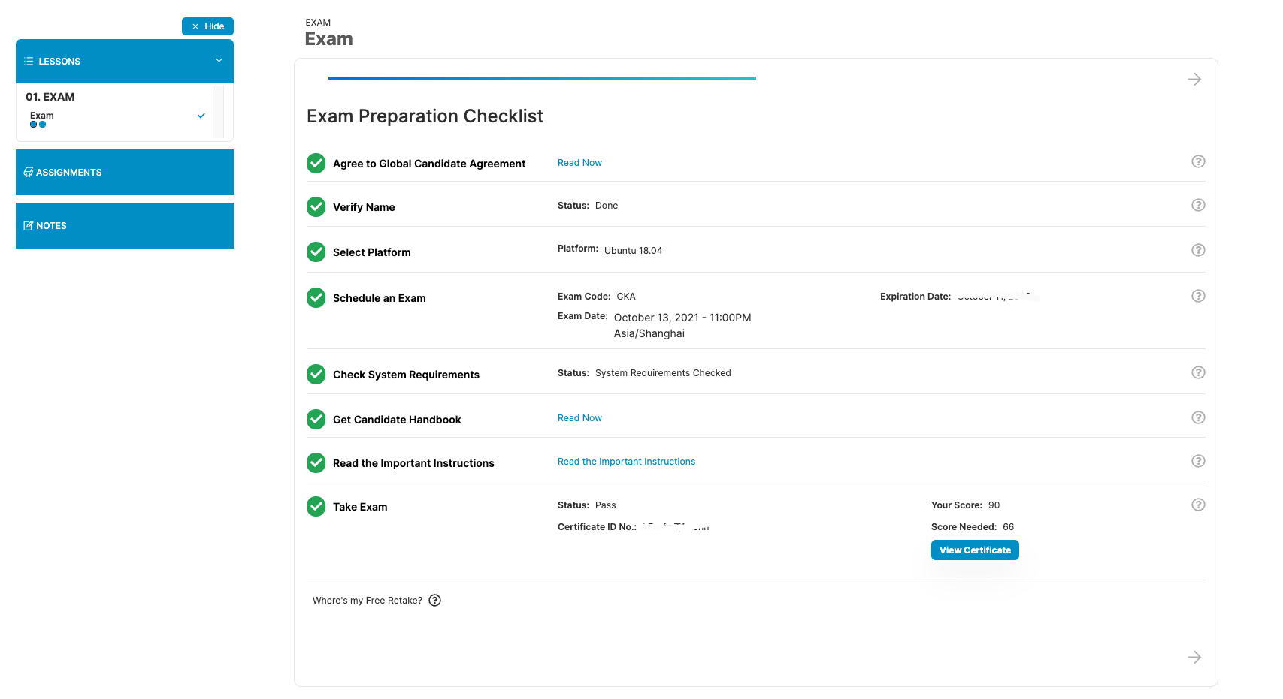The height and width of the screenshot is (699, 1283).
Task: Select the 01. EXAM chapter heading
Action: (x=50, y=97)
